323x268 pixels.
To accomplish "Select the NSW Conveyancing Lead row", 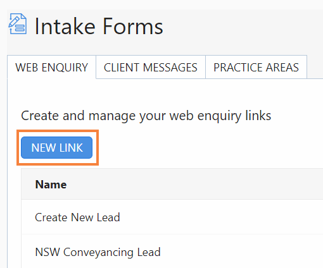I will point(172,252).
